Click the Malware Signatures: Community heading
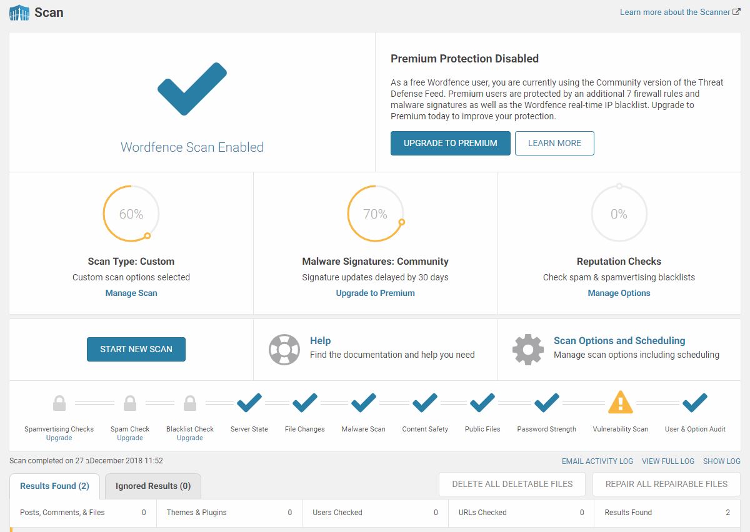750x532 pixels. click(376, 262)
